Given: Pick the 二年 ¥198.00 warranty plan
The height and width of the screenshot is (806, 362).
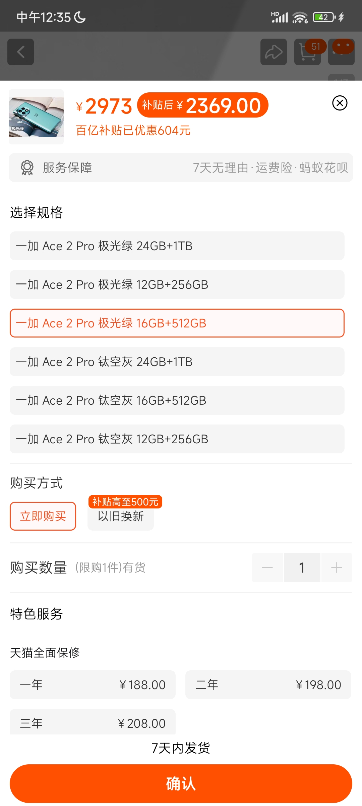Looking at the screenshot, I should (x=268, y=685).
